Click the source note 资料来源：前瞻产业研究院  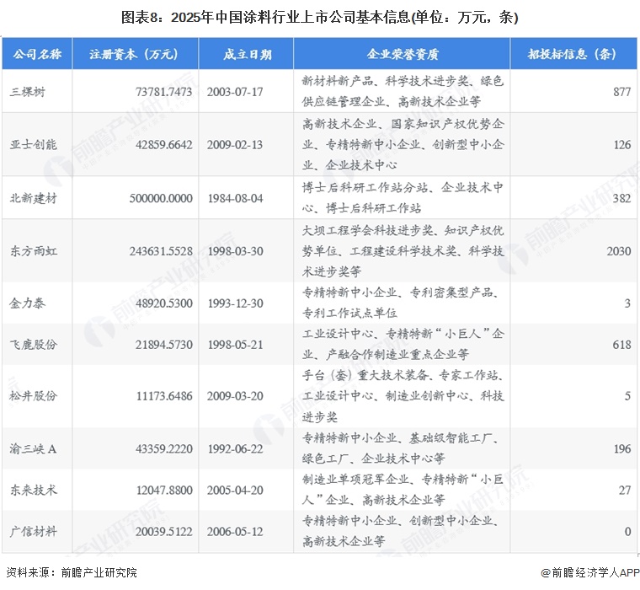(72, 572)
